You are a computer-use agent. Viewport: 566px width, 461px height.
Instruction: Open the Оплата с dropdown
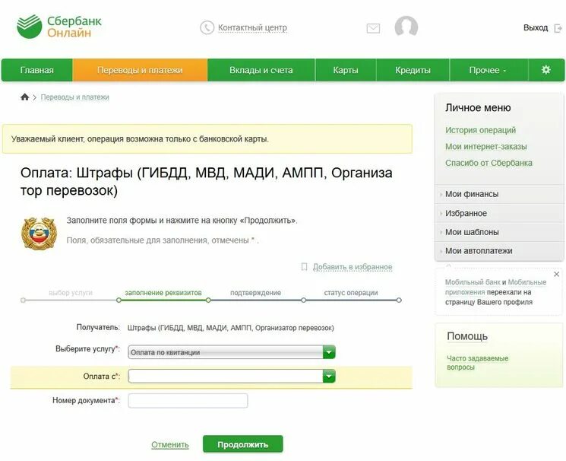[x=232, y=377]
